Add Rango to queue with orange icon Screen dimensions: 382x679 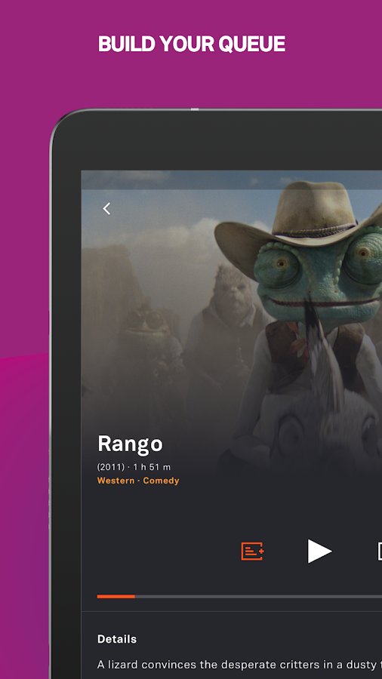(252, 551)
